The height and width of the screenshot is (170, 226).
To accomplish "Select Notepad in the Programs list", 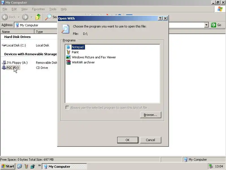I will 78,47.
